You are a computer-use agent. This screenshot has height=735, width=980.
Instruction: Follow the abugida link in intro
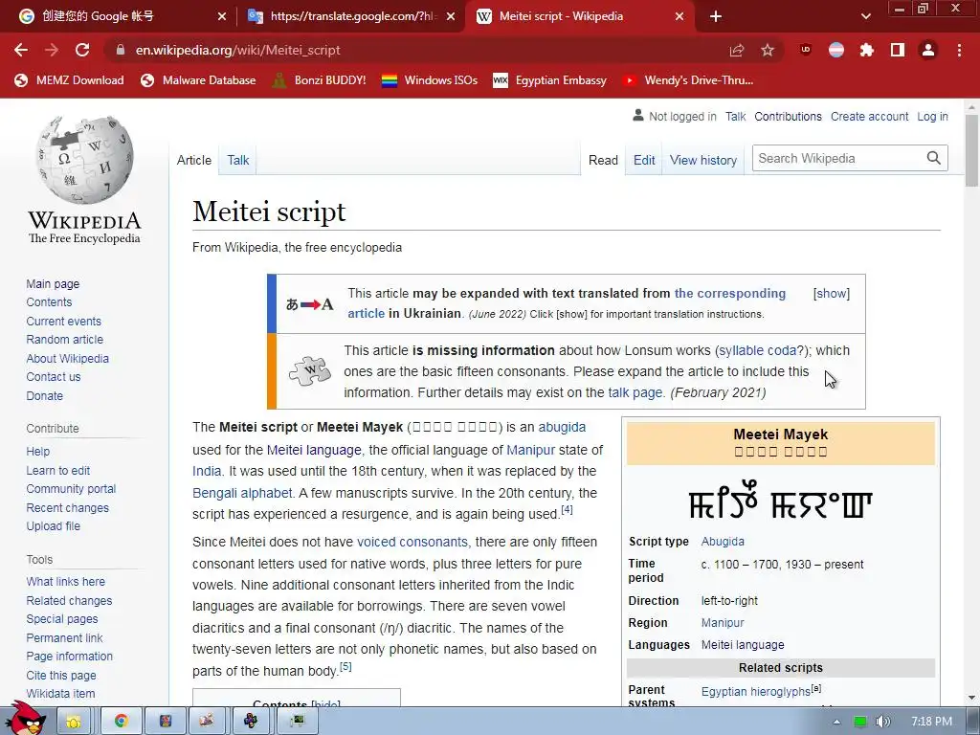click(562, 427)
